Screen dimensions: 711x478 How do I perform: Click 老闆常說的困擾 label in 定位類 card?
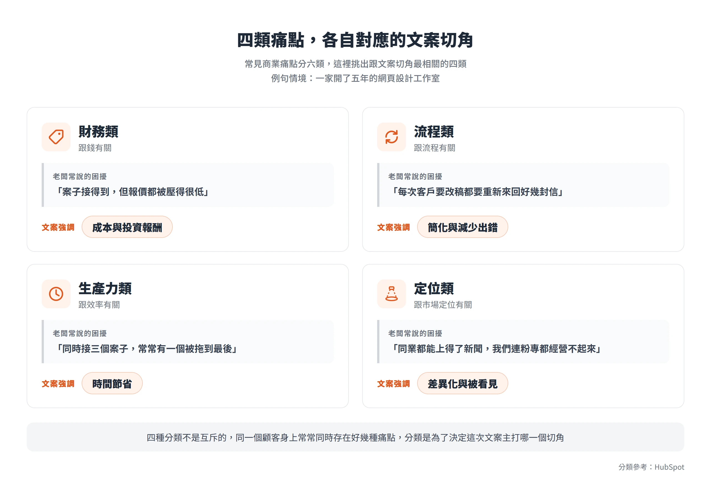tap(415, 333)
